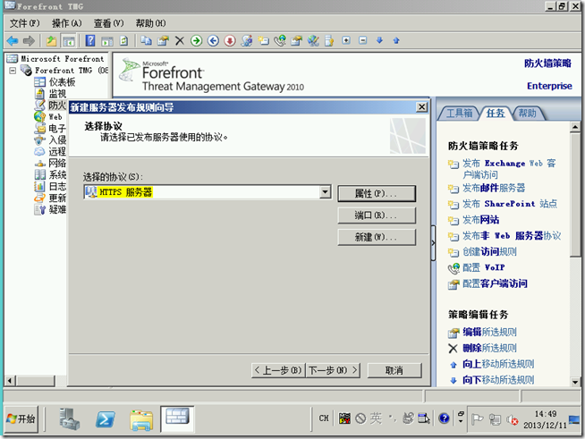
Task: Click the volume muted tray icon
Action: click(x=513, y=420)
